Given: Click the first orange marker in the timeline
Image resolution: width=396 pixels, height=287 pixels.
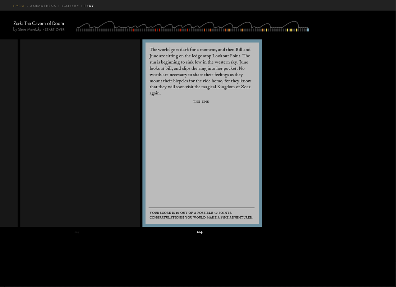Looking at the screenshot, I should click(x=204, y=30).
